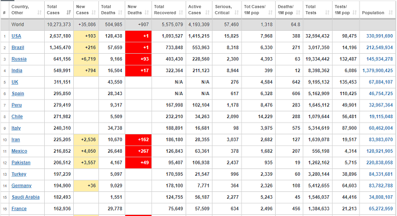Open the Brazil country link
This screenshot has height=216, width=397.
tap(18, 48)
